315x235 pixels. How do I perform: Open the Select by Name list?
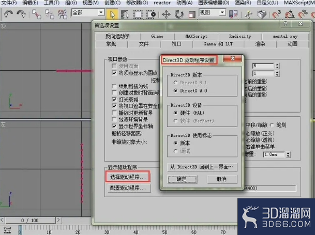(x=125, y=14)
